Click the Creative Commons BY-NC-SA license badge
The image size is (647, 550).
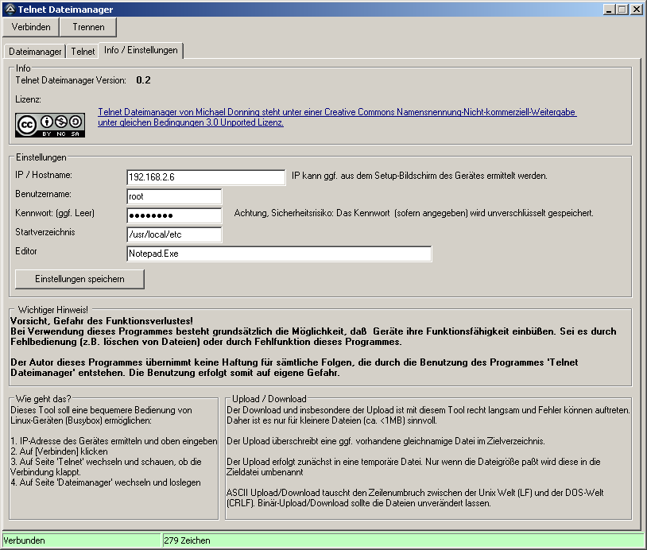50,125
